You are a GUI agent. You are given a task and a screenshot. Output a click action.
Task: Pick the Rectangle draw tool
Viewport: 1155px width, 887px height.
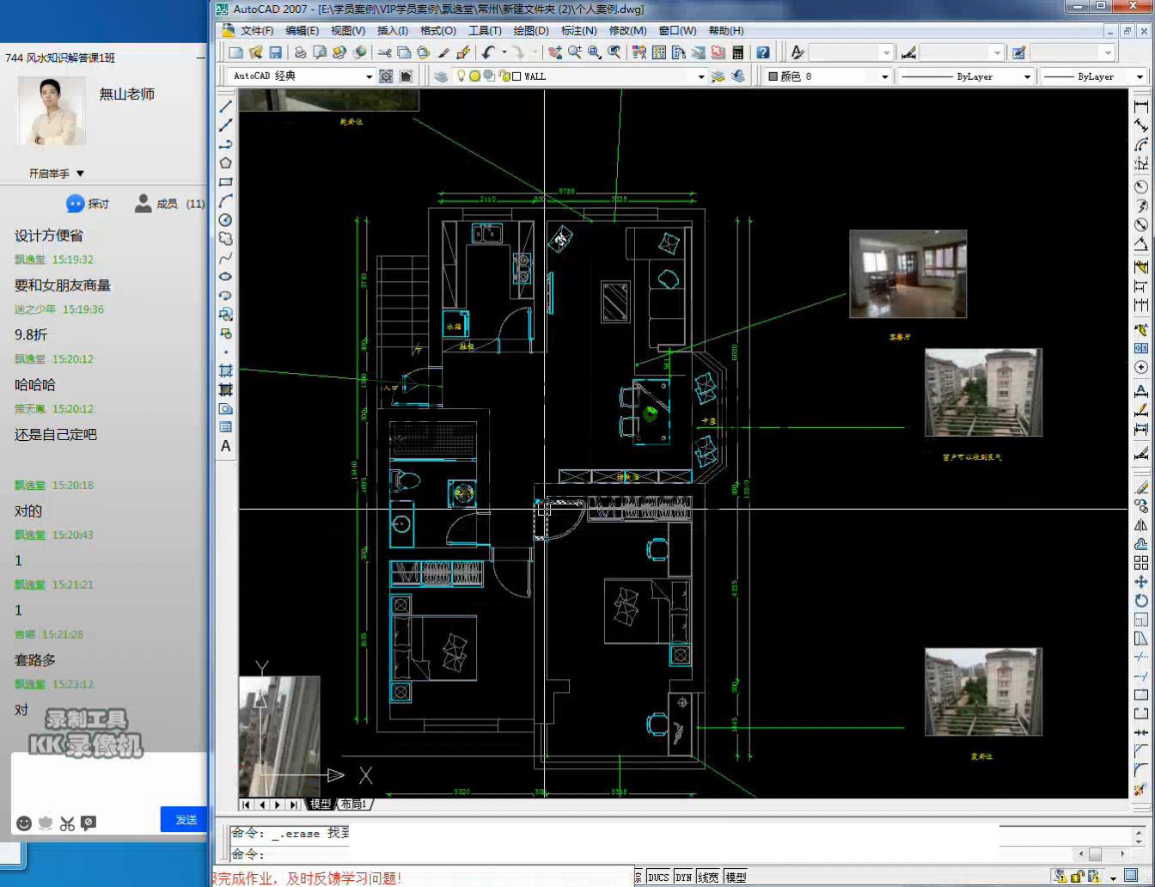tap(226, 182)
